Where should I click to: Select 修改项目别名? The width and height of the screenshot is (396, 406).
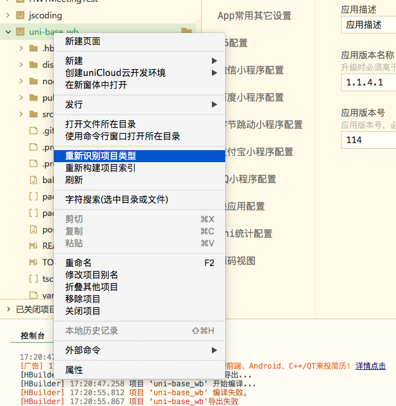139,275
